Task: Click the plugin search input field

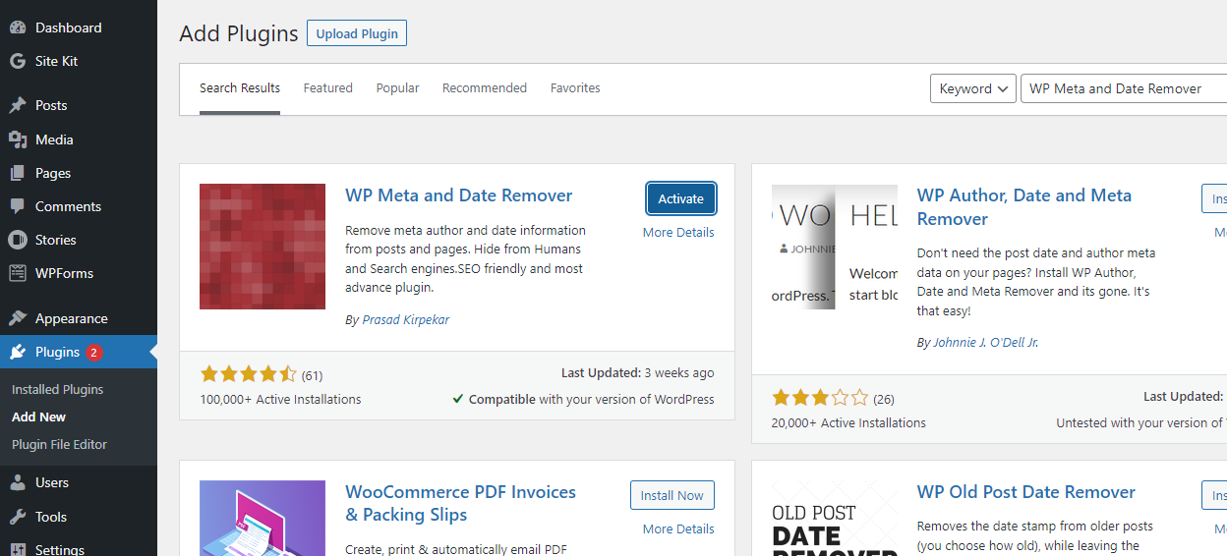Action: 1124,88
